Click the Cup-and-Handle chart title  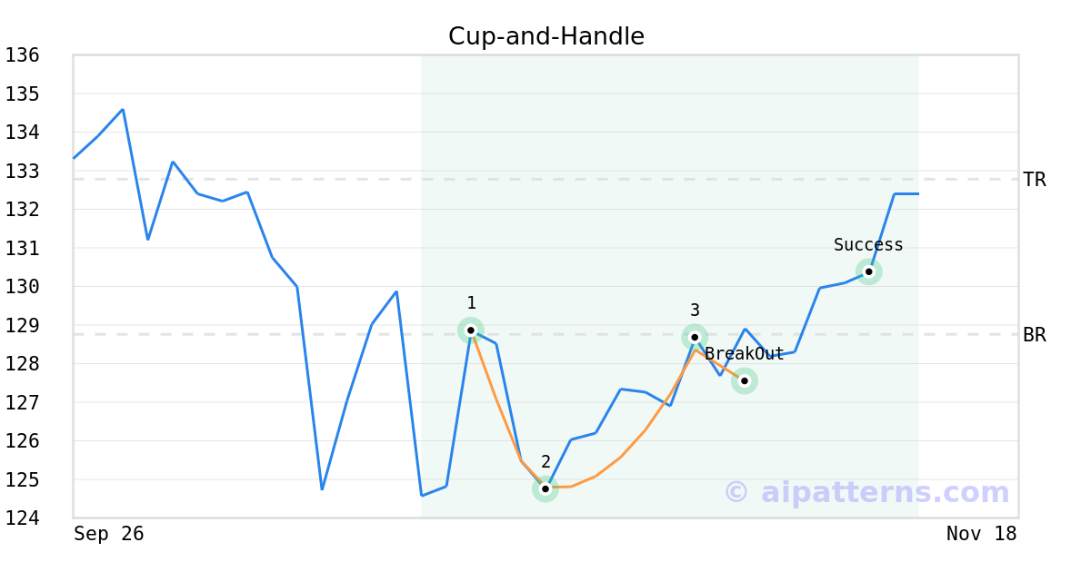click(545, 36)
